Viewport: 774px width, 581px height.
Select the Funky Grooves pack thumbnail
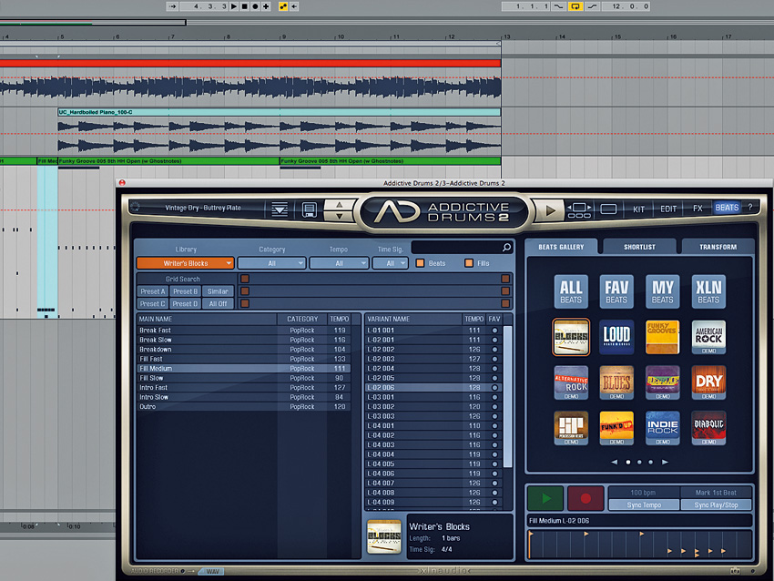[662, 337]
